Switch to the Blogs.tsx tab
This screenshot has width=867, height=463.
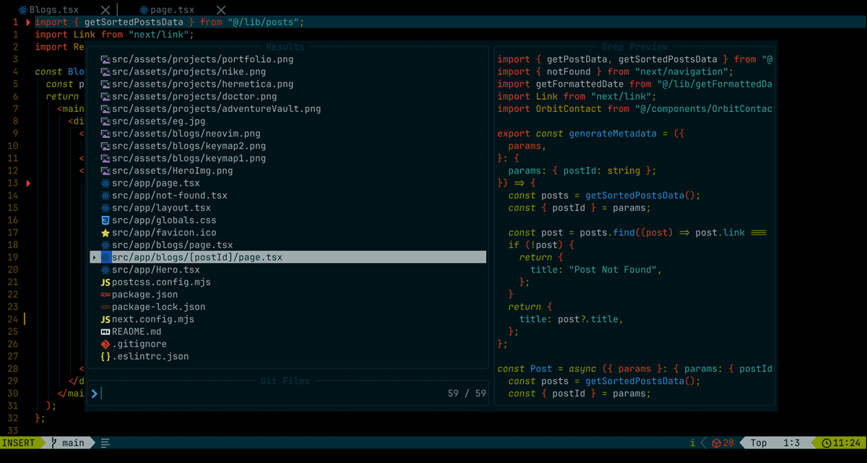tap(54, 10)
